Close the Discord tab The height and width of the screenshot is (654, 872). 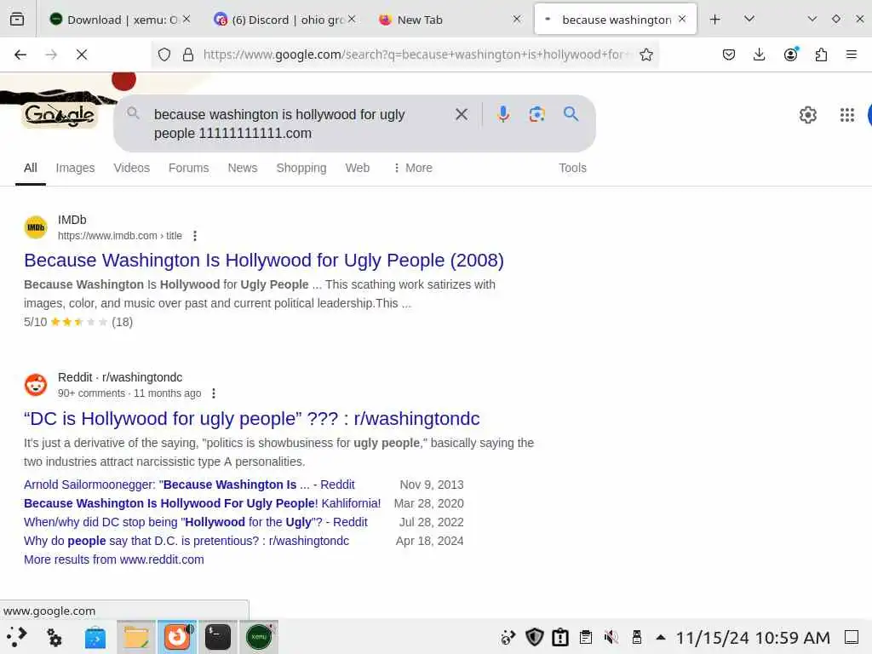click(352, 19)
